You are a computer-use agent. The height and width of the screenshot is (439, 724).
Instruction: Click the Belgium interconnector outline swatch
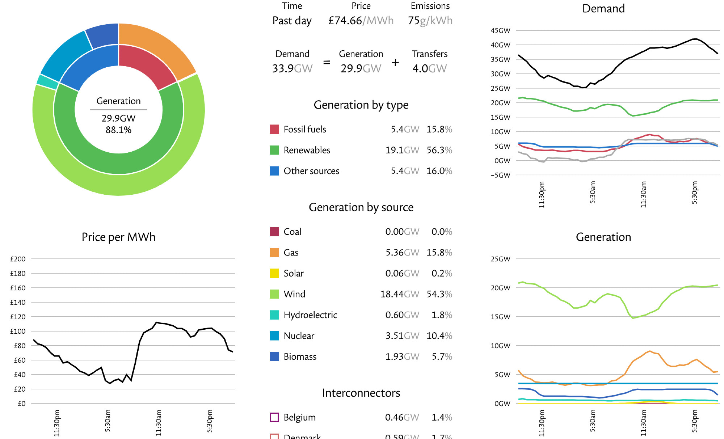coord(274,417)
